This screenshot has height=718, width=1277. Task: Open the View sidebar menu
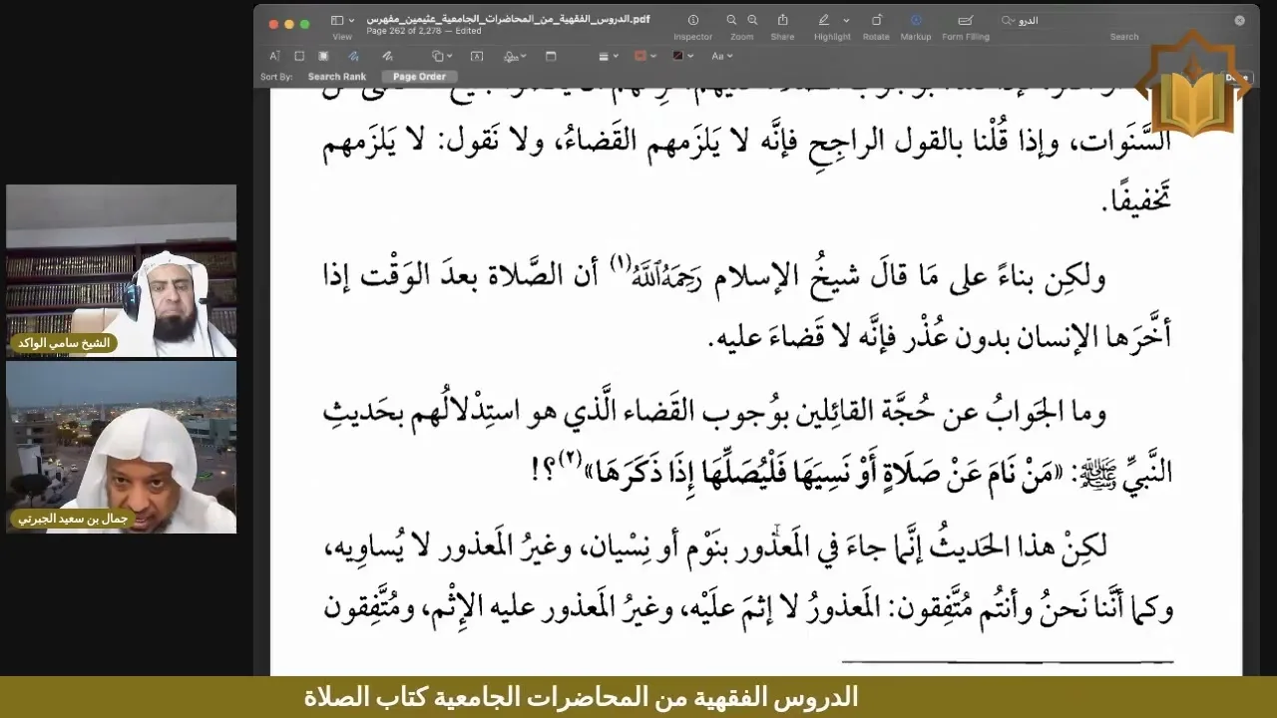click(342, 21)
